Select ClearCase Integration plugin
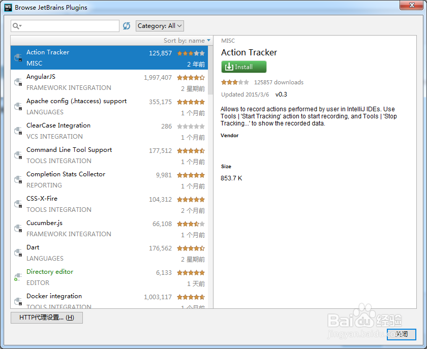This screenshot has width=427, height=349. pos(109,131)
